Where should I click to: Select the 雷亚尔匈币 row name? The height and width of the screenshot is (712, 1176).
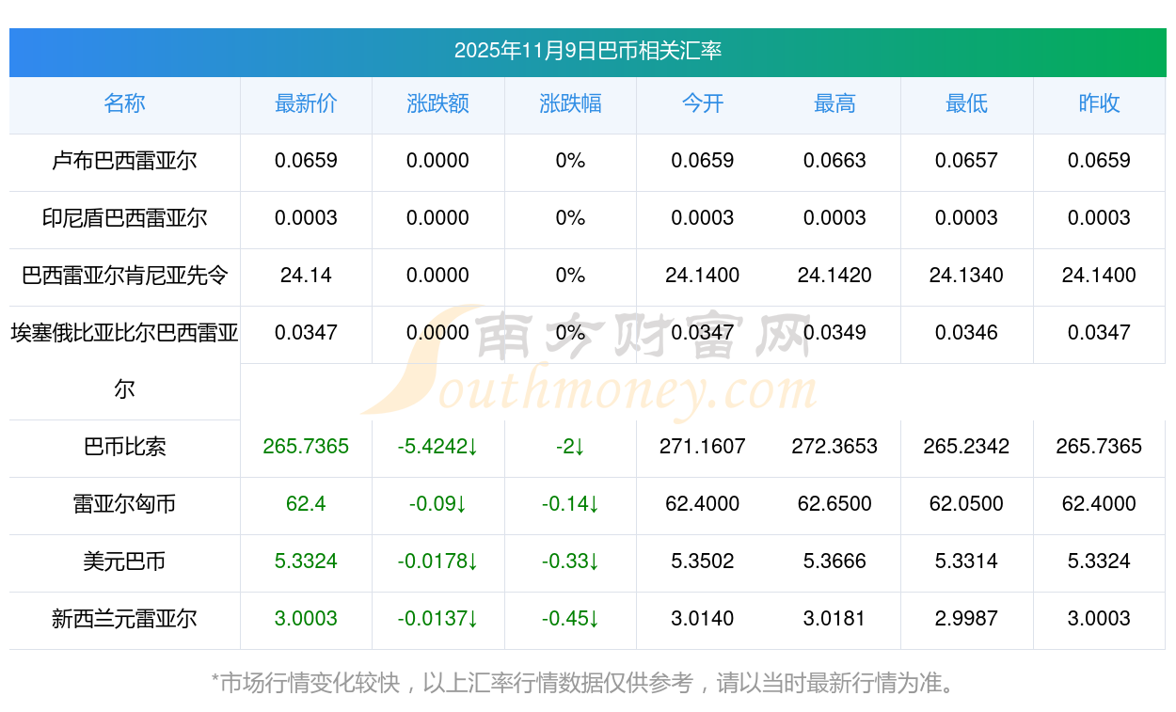click(124, 504)
